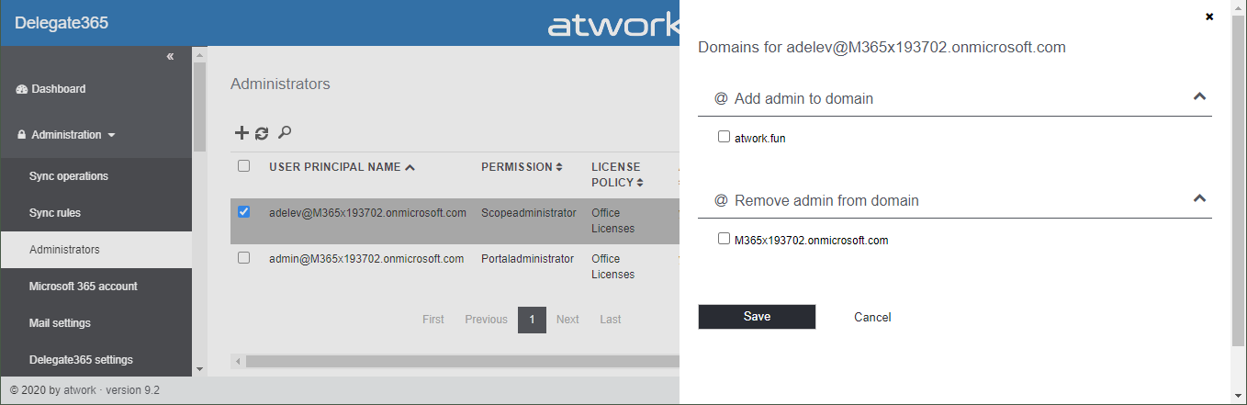Viewport: 1247px width, 405px height.
Task: Tick the admin@M365x193702 row checkbox
Action: pyautogui.click(x=243, y=258)
